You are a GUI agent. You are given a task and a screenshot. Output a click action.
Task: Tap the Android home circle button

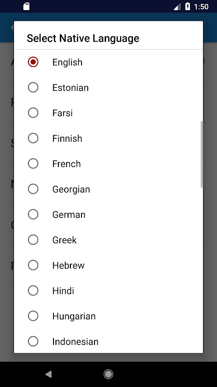click(108, 374)
